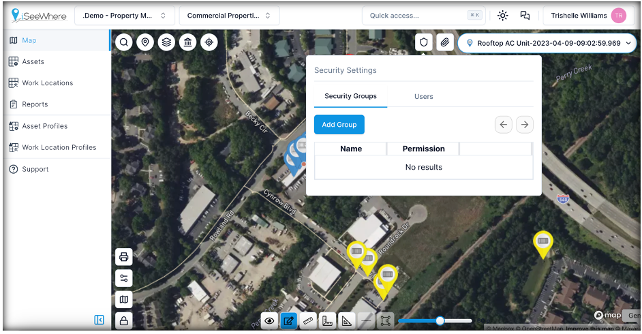This screenshot has width=642, height=334.
Task: Open Asset Profiles page
Action: (57, 125)
